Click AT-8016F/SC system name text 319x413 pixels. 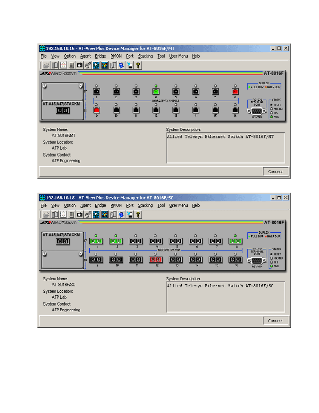64,285
